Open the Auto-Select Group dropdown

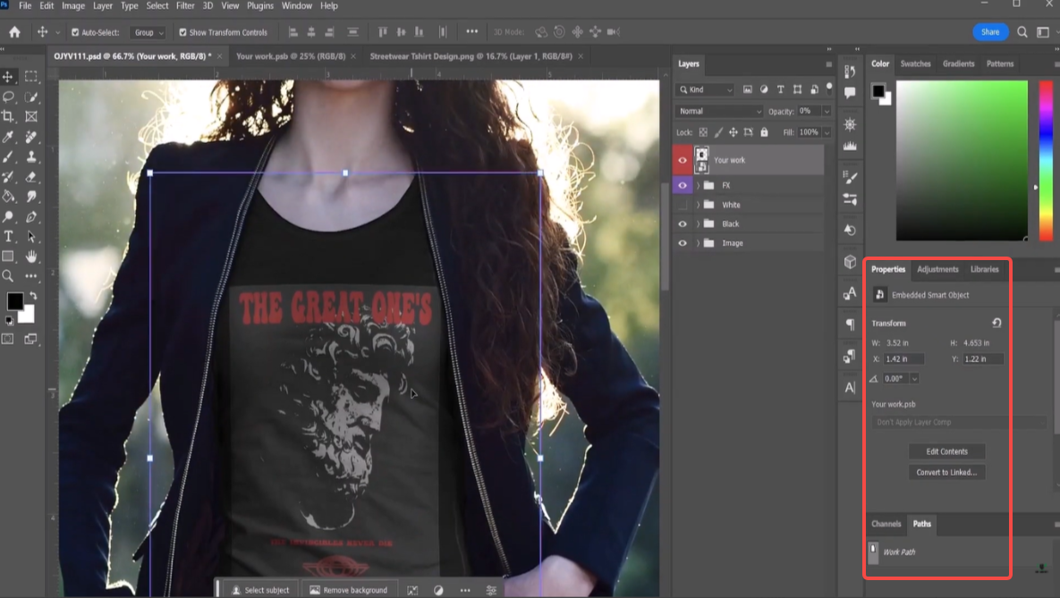[148, 32]
